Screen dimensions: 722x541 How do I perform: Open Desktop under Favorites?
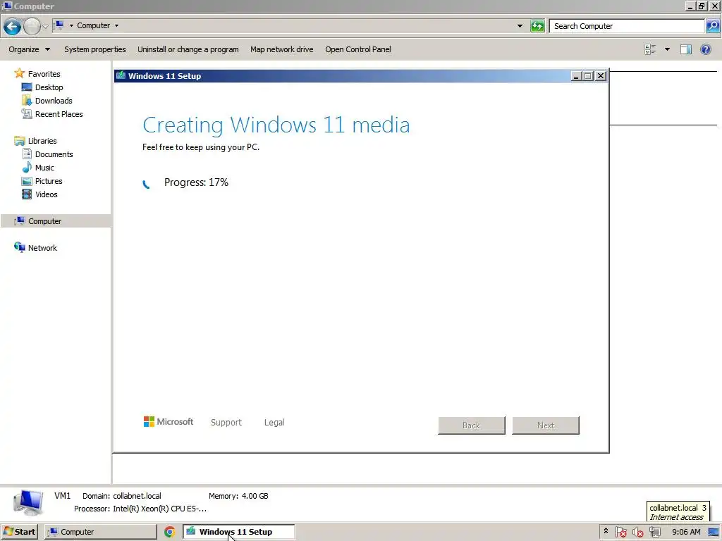[x=49, y=87]
